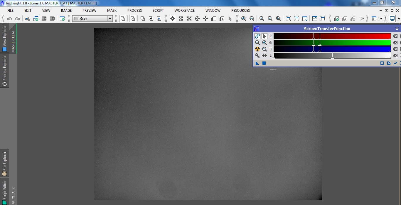The image size is (401, 205).
Task: Reset the blue channel with B row delete icon
Action: click(395, 49)
